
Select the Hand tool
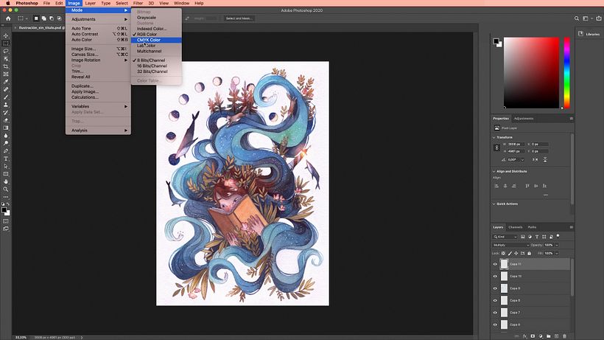6,181
